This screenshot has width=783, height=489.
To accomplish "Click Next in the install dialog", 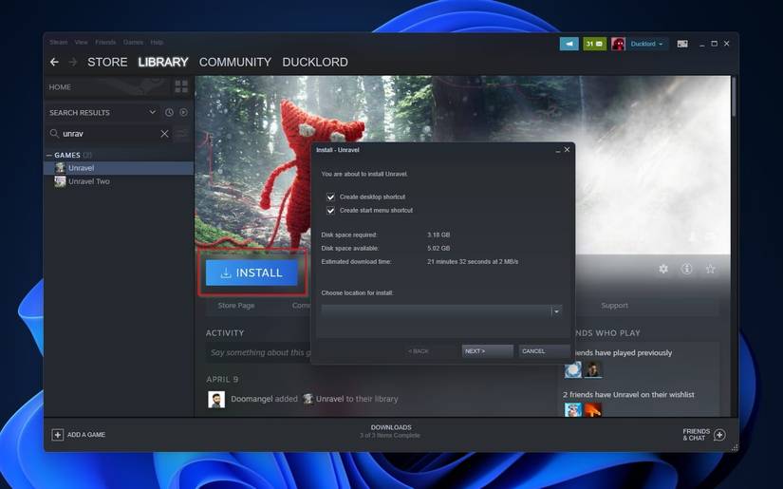I will pyautogui.click(x=488, y=351).
